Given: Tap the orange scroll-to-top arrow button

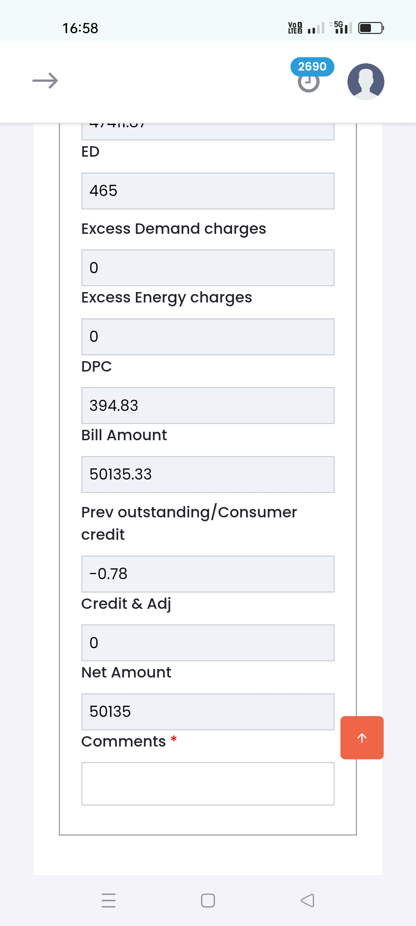Looking at the screenshot, I should tap(362, 738).
